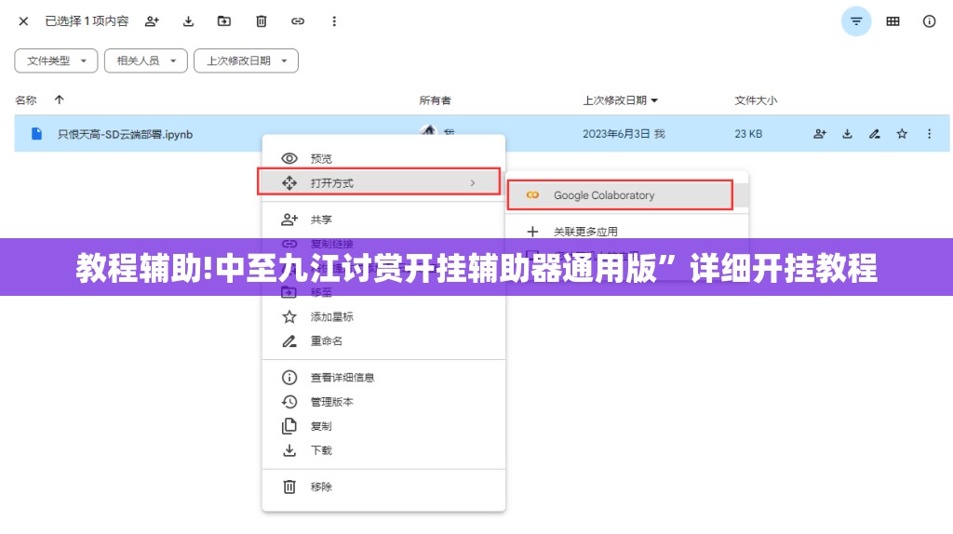Choose 查看详细信息 in the context menu
The image size is (953, 534).
coord(383,378)
